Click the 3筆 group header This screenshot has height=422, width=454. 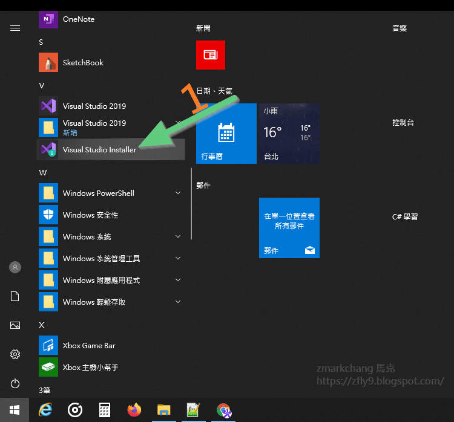point(45,390)
